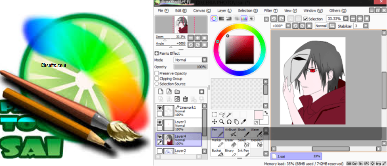Delete the selected layer with trash icon
Image resolution: width=387 pixels, height=166 pixels.
tap(185, 99)
